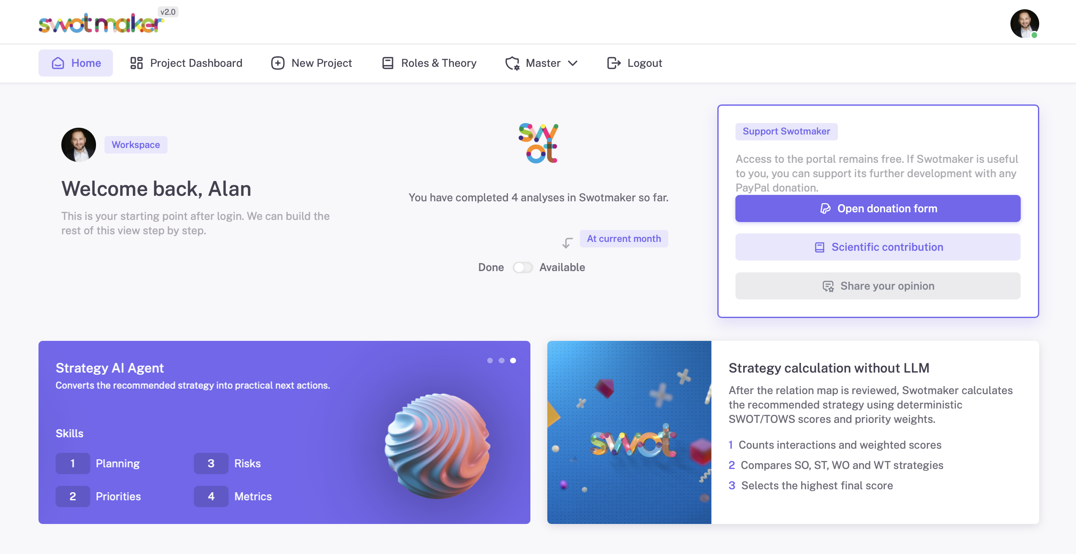Click the New Project plus icon

[277, 63]
